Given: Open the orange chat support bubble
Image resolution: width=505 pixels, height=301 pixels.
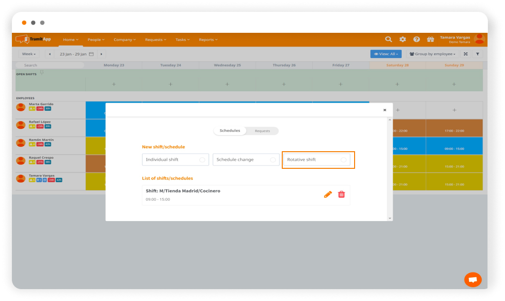Looking at the screenshot, I should click(473, 280).
